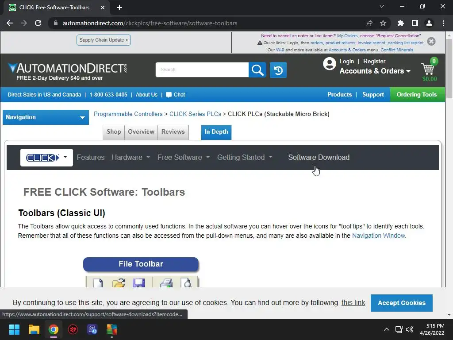Image resolution: width=453 pixels, height=340 pixels.
Task: Click the Open folder icon in File Toolbar
Action: pyautogui.click(x=119, y=282)
